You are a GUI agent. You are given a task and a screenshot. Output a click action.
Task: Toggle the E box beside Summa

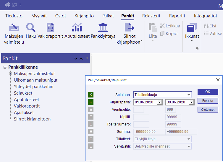click(91, 132)
